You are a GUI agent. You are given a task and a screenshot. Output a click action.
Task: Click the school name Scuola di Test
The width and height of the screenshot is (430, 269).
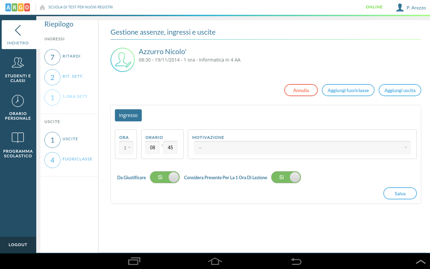(81, 7)
